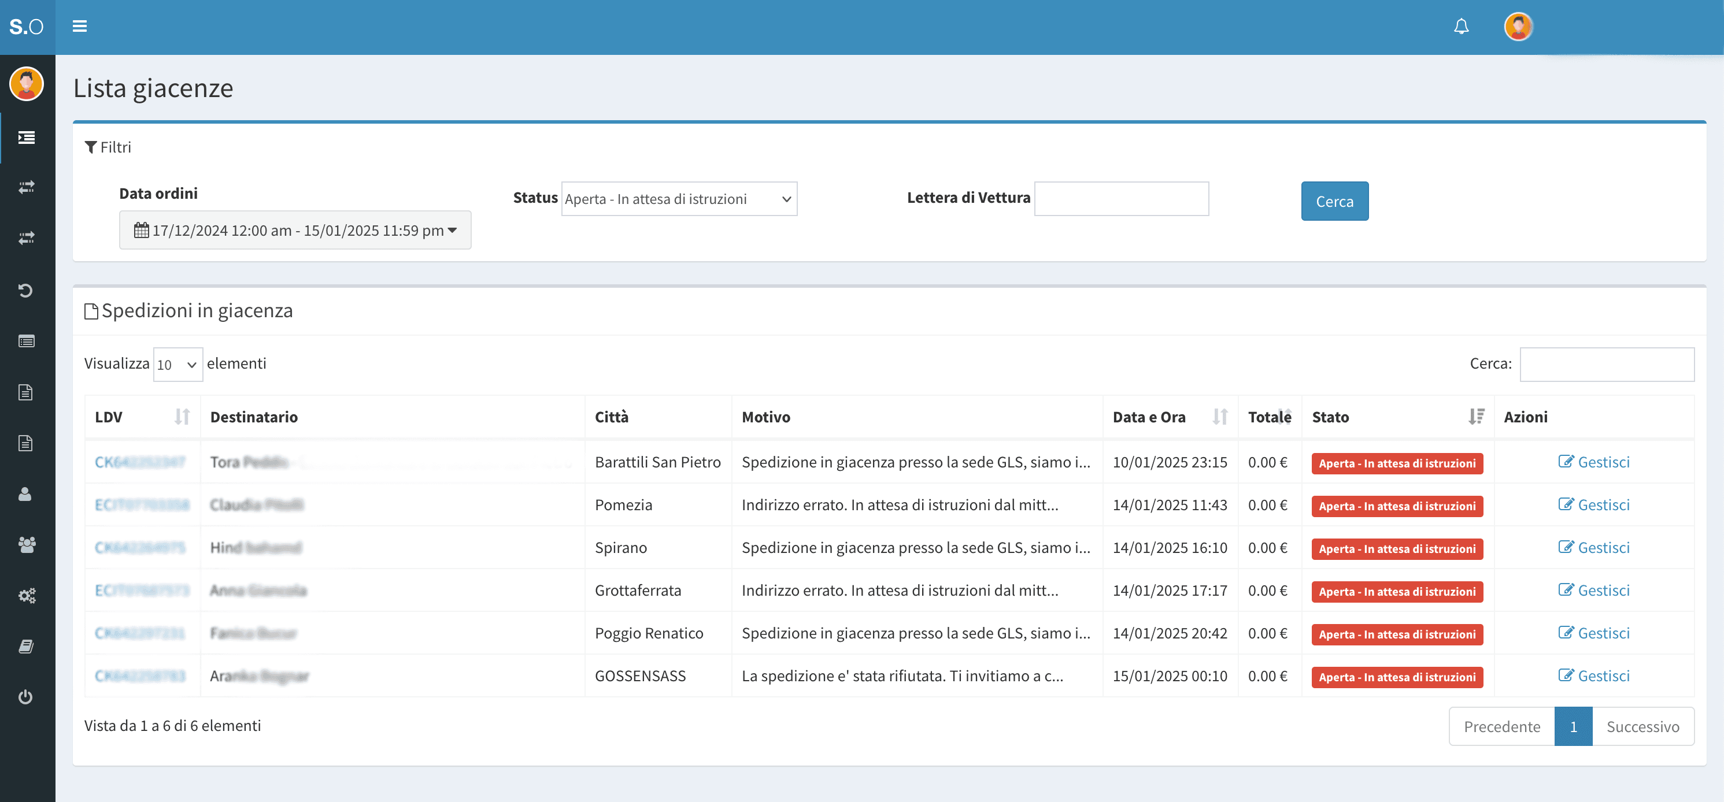Screen dimensions: 1724x802
Task: Open the gears settings icon in sidebar
Action: tap(26, 595)
